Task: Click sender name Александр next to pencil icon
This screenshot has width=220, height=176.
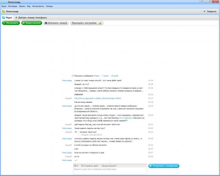Action: [x=67, y=160]
